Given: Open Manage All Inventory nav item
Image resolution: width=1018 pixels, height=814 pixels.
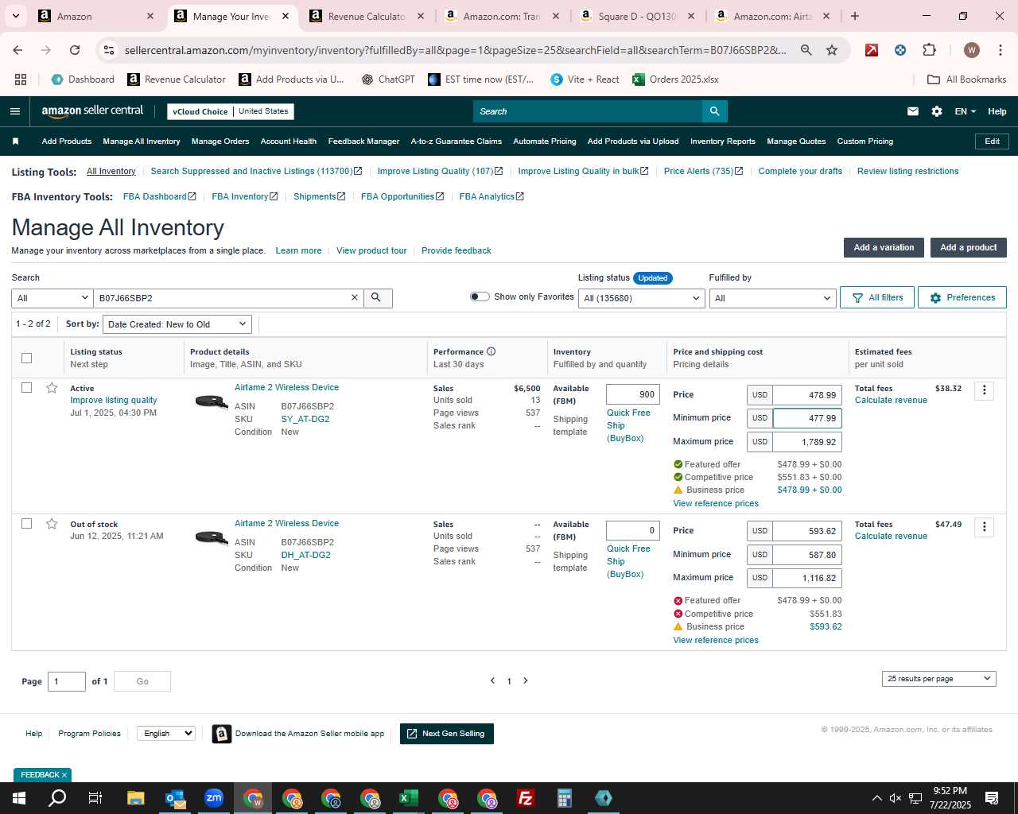Looking at the screenshot, I should [x=142, y=141].
